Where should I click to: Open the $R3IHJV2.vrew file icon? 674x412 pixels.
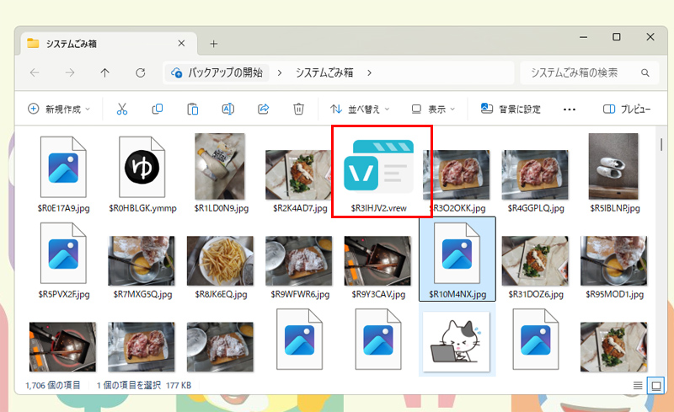pyautogui.click(x=382, y=164)
